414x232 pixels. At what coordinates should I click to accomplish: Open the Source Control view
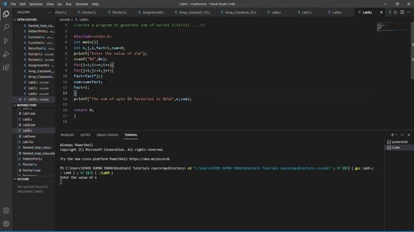tap(6, 41)
